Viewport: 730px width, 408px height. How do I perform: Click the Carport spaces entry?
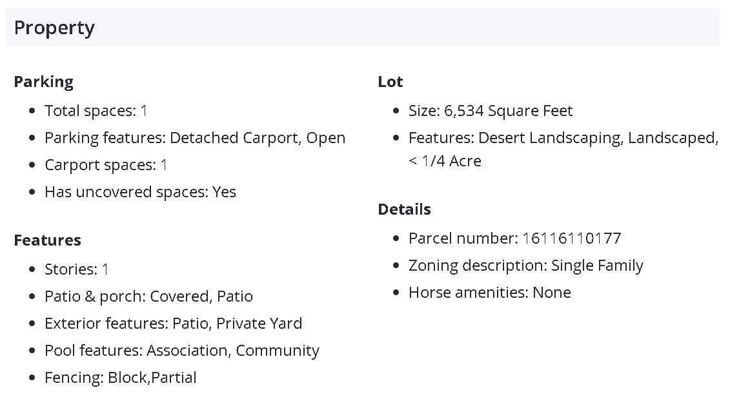tap(106, 165)
